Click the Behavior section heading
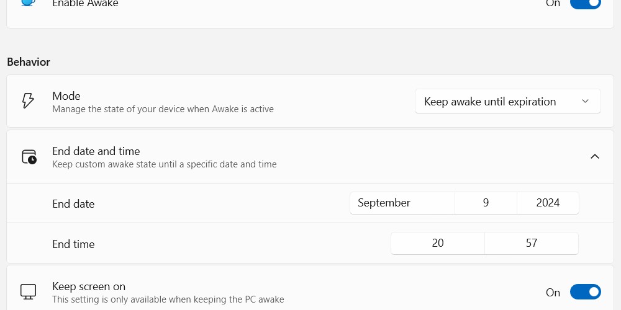 coord(29,62)
